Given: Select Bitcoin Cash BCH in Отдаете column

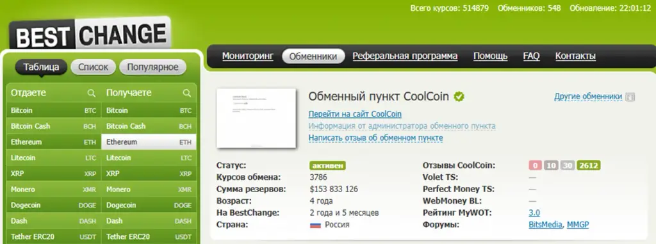Looking at the screenshot, I should click(x=54, y=126).
